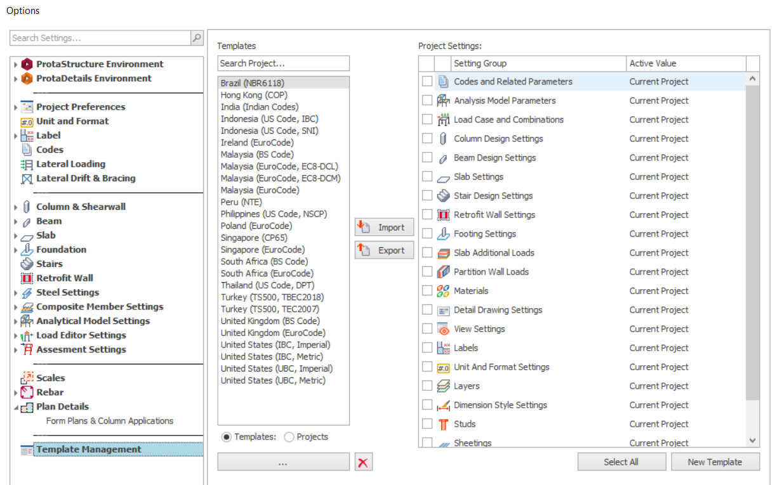Click the Search Project input field

tap(283, 63)
